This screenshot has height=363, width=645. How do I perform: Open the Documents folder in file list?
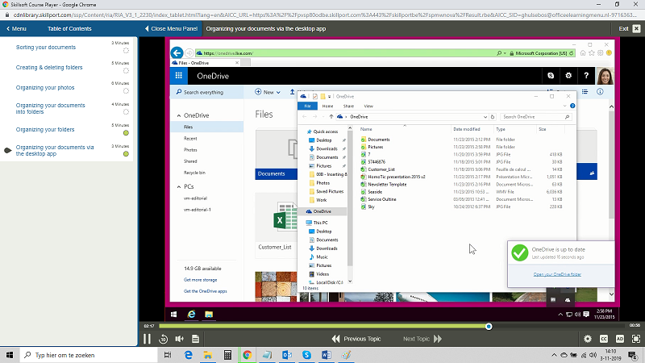(378, 140)
